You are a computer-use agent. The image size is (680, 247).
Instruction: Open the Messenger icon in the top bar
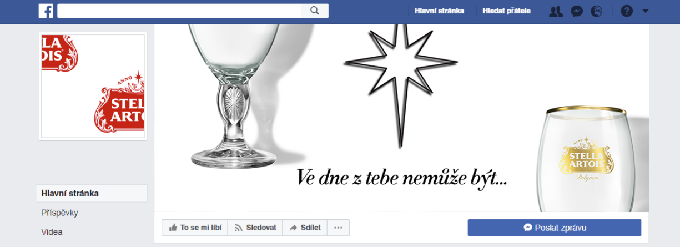pos(577,11)
